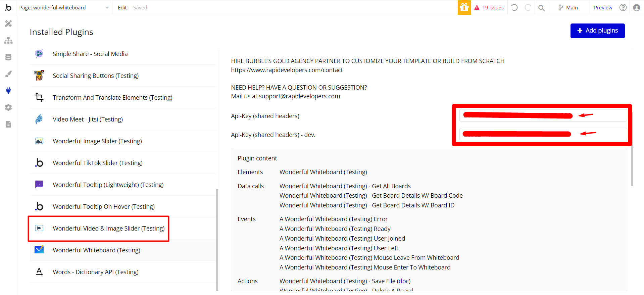
Task: Select Wonderful Tooltip On Hover (Testing) plugin
Action: click(104, 206)
